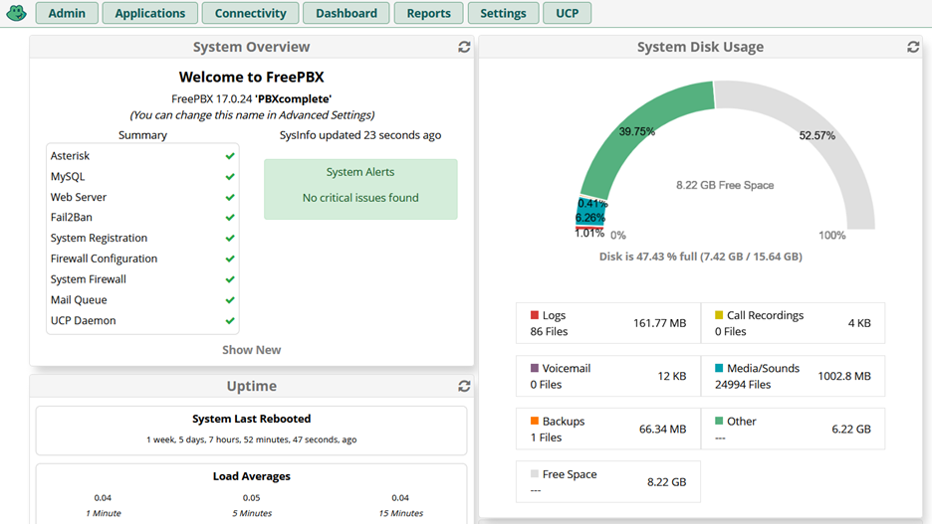932x524 pixels.
Task: Click the Other 6.22 GB value
Action: (851, 430)
